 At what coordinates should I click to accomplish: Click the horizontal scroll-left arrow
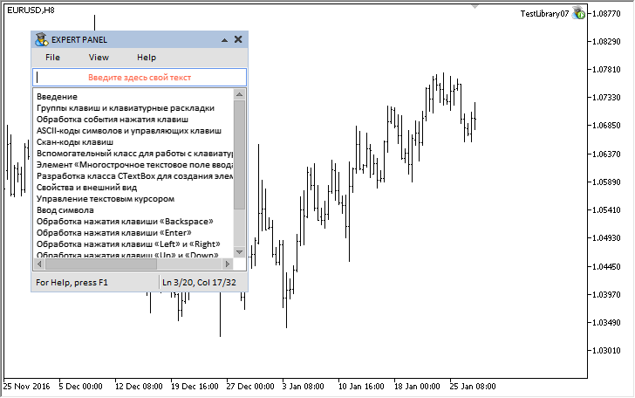(39, 264)
